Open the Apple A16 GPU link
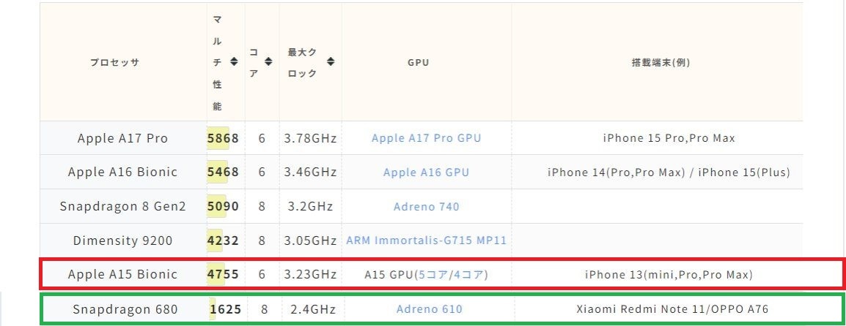This screenshot has width=846, height=326. (x=426, y=173)
